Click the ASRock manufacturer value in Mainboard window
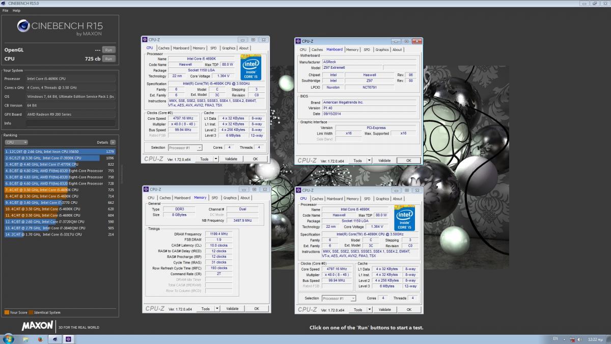 point(370,62)
